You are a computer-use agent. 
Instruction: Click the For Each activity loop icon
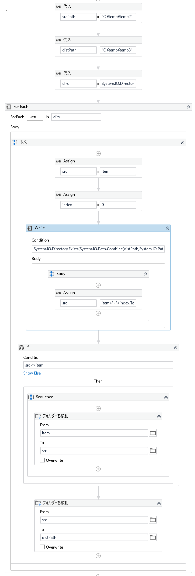(x=9, y=107)
